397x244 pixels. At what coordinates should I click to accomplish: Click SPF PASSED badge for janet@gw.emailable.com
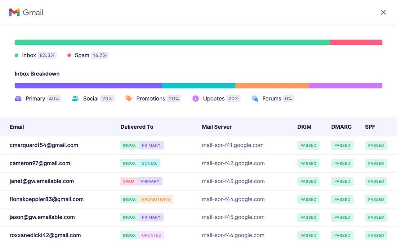(376, 181)
